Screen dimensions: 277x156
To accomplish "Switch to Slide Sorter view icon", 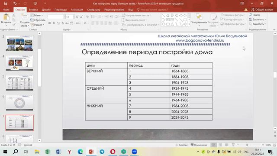I will tap(220, 145).
